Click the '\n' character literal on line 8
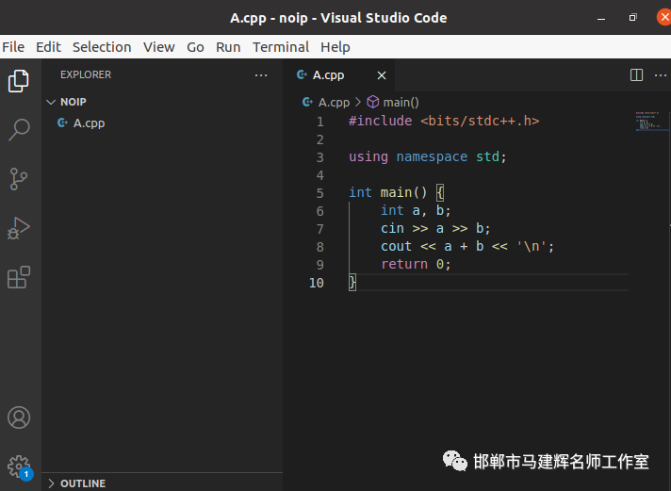The width and height of the screenshot is (671, 491). tap(532, 247)
